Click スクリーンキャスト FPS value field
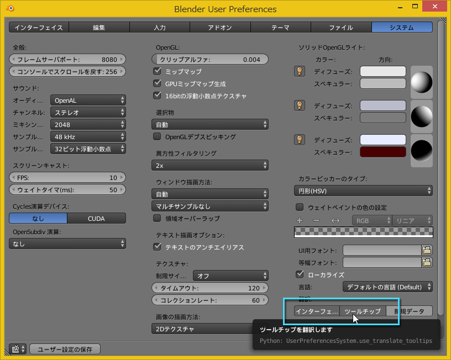Screen dimensions: 451x360 coord(67,177)
